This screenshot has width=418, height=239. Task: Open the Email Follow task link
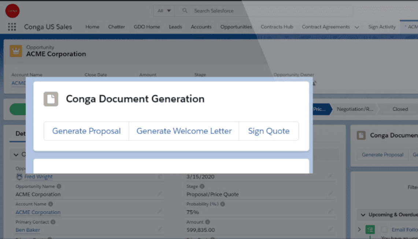404,230
